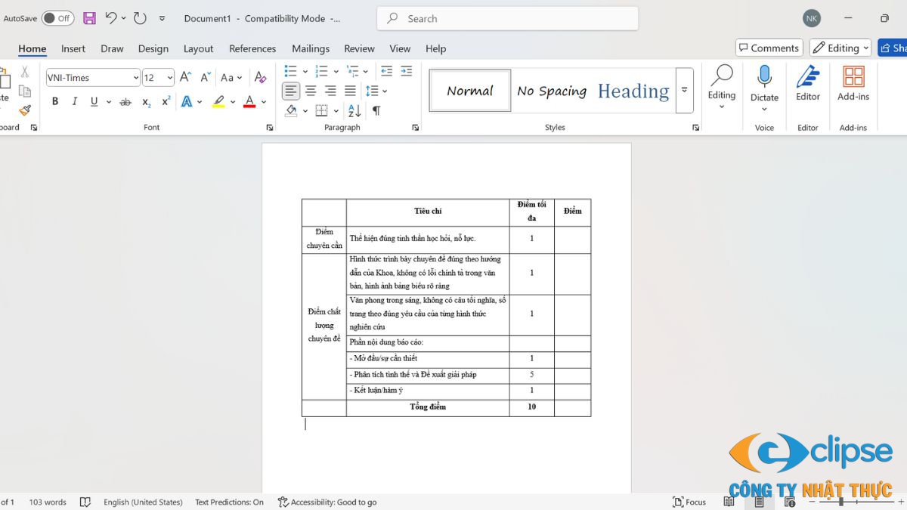Open the Dictate microphone tool
Screen dimensions: 907x510
point(764,83)
